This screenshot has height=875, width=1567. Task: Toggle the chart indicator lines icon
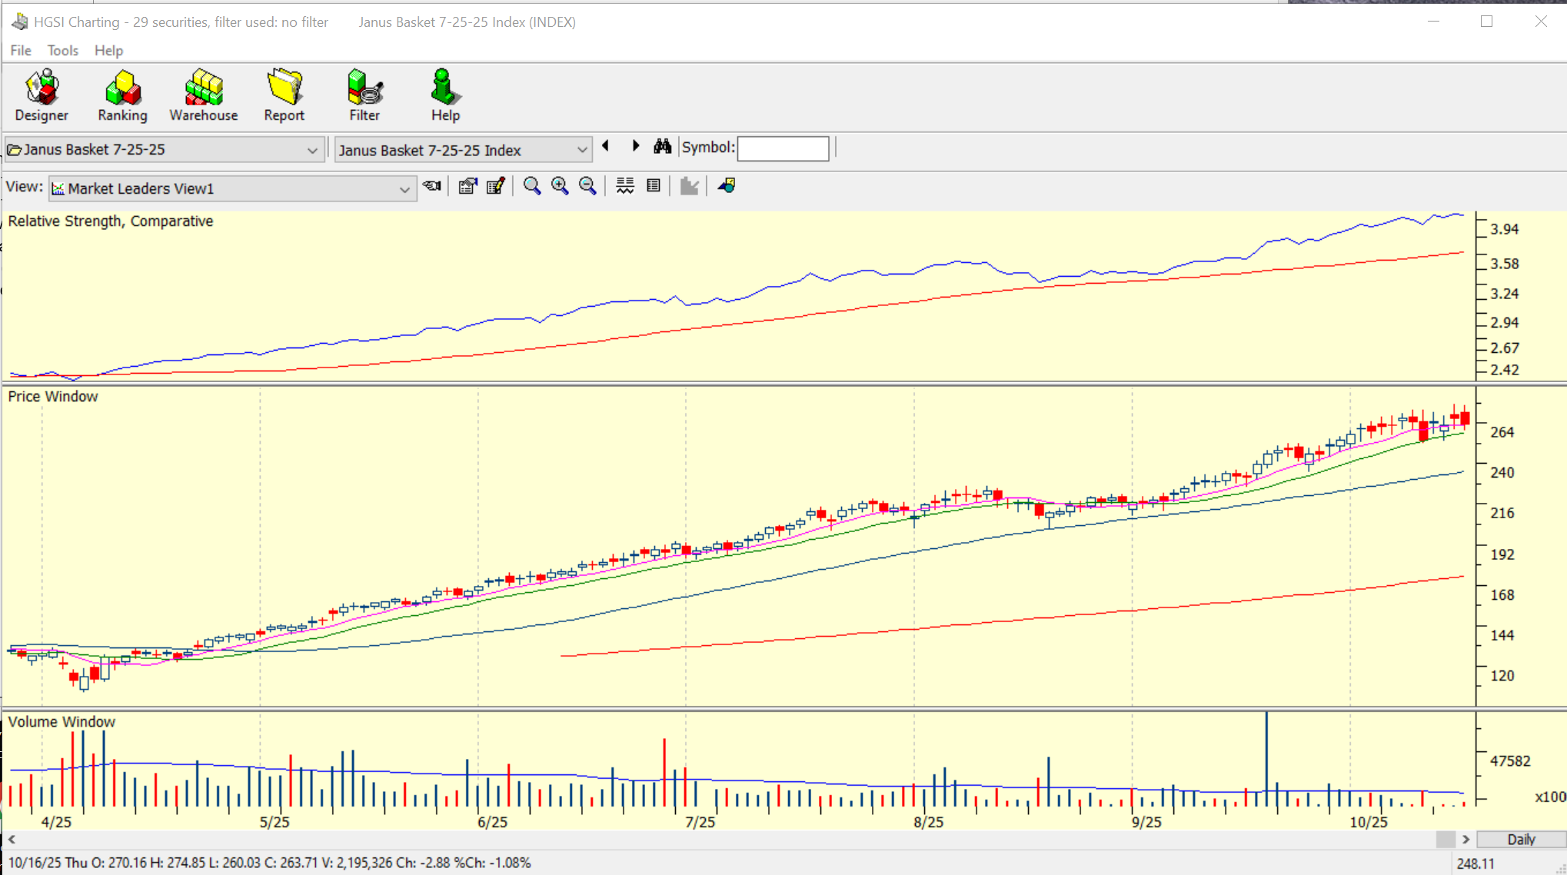[x=625, y=186]
